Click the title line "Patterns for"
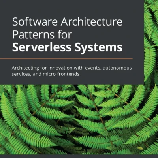 [42, 35]
